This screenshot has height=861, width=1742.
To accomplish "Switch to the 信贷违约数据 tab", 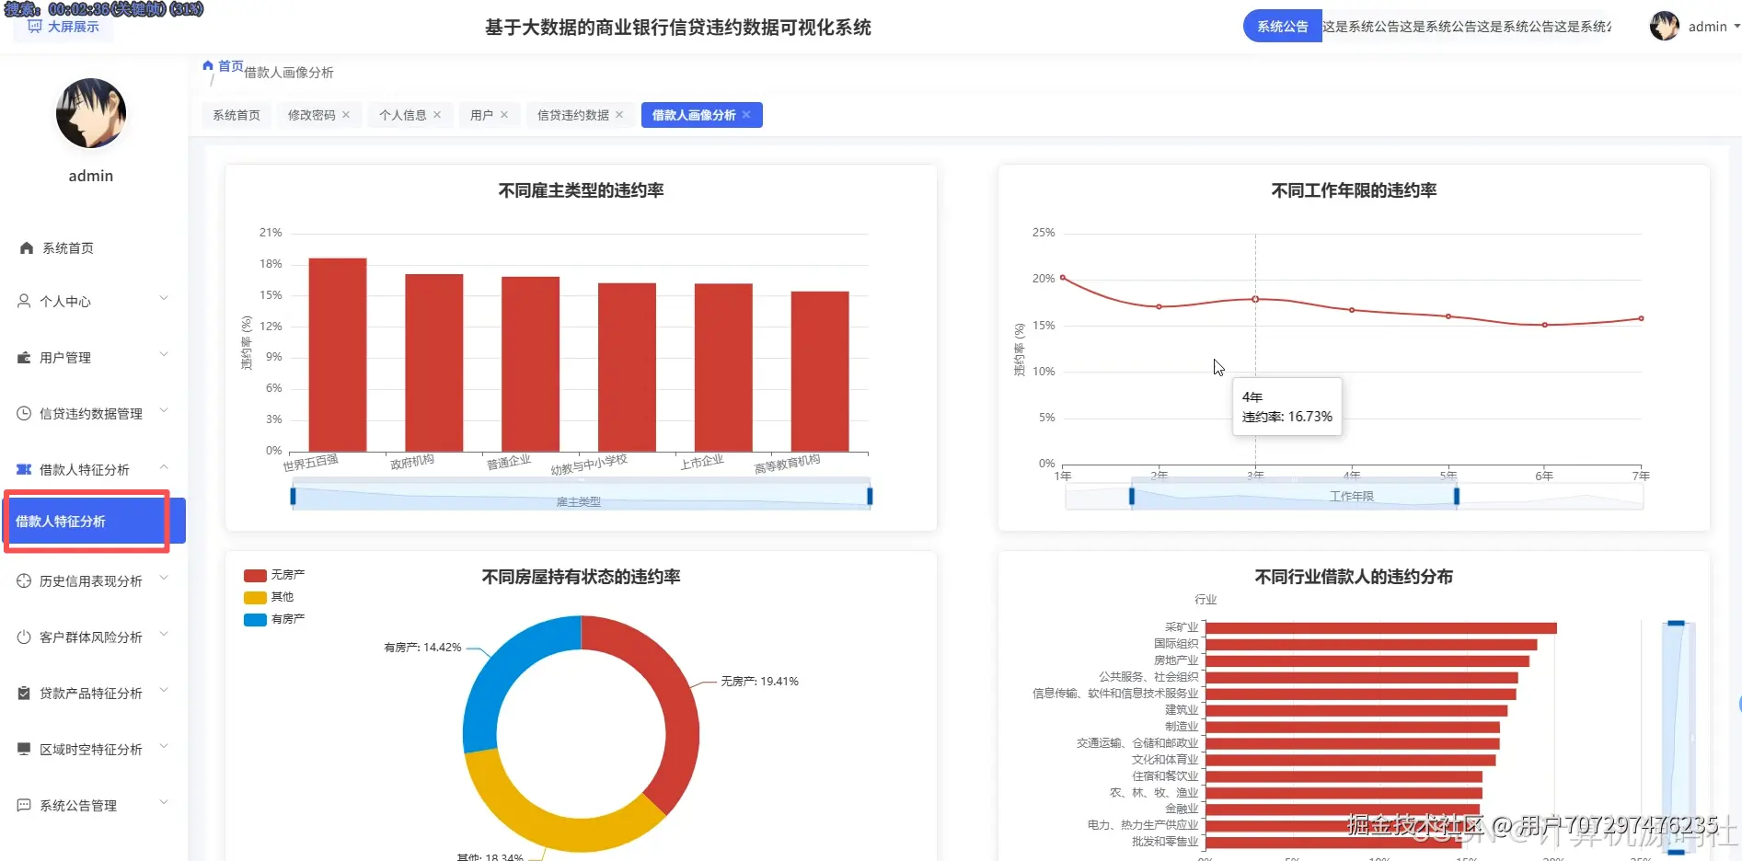I will pyautogui.click(x=572, y=114).
